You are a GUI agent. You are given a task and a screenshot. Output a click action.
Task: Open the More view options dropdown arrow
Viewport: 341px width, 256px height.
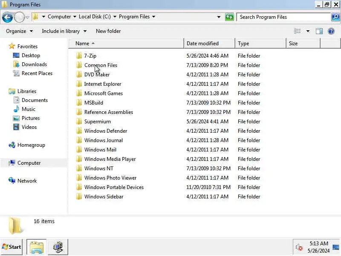click(308, 31)
